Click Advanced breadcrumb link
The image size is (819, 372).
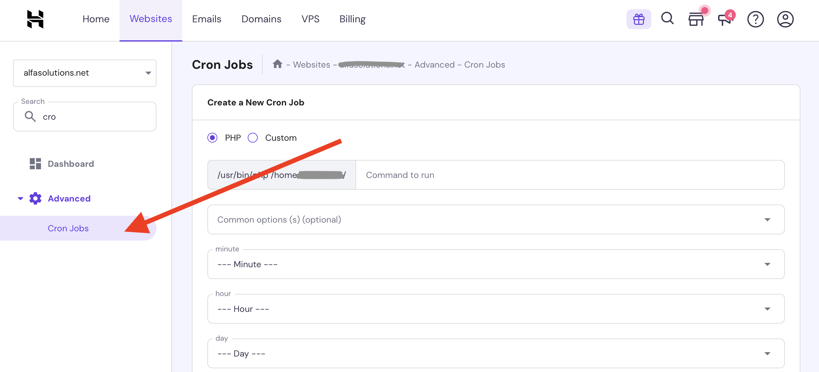tap(434, 65)
